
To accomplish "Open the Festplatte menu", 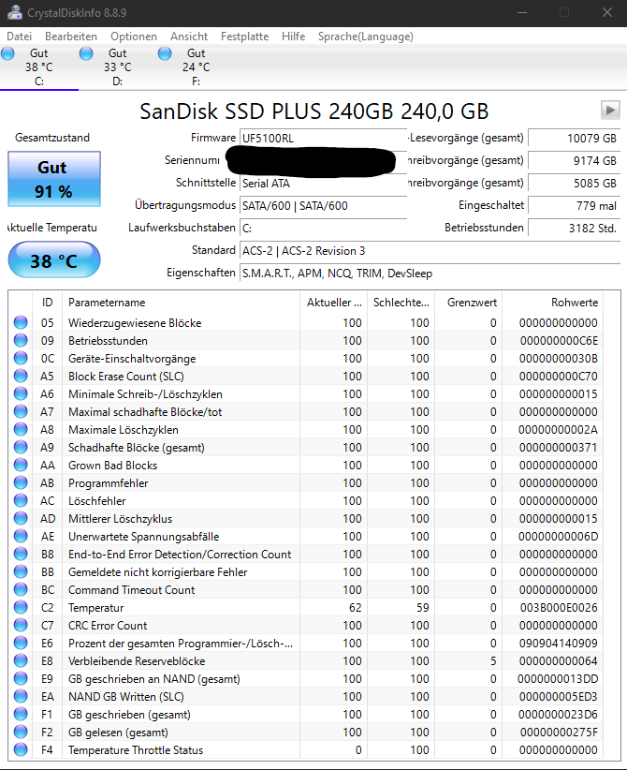I will pyautogui.click(x=244, y=37).
